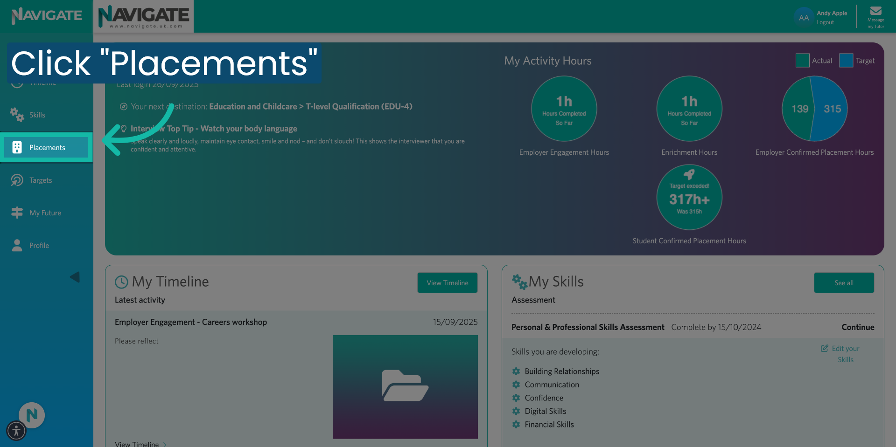Click the Edit your Skills pencil icon
The image size is (896, 447).
coord(824,348)
